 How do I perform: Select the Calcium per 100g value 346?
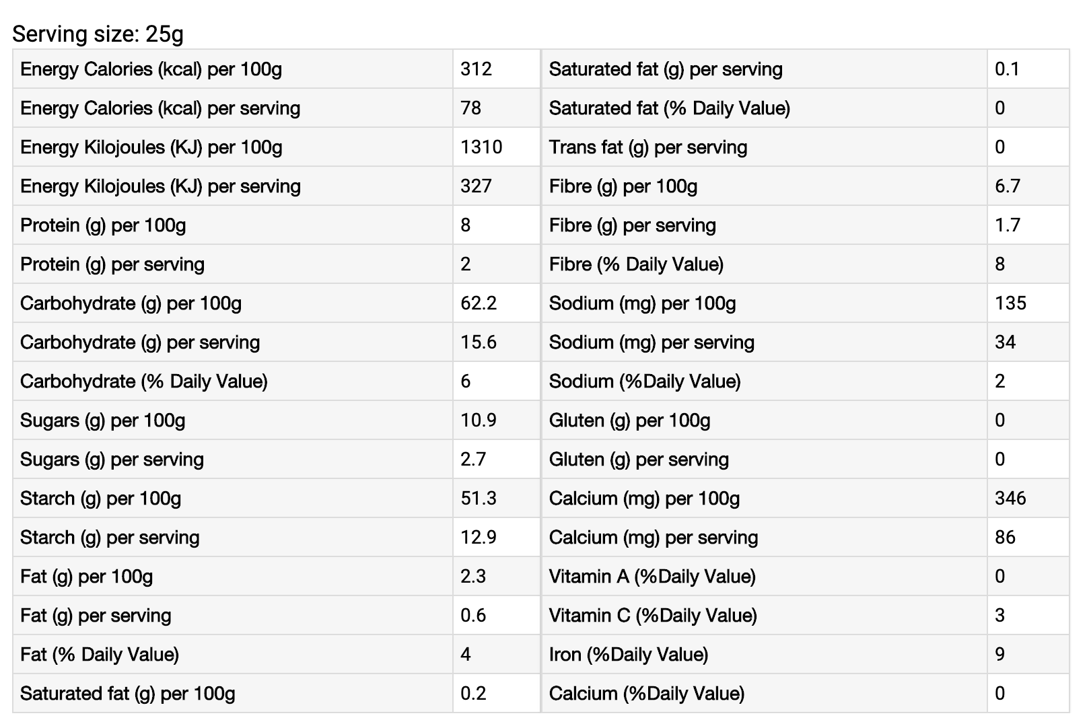click(1010, 498)
